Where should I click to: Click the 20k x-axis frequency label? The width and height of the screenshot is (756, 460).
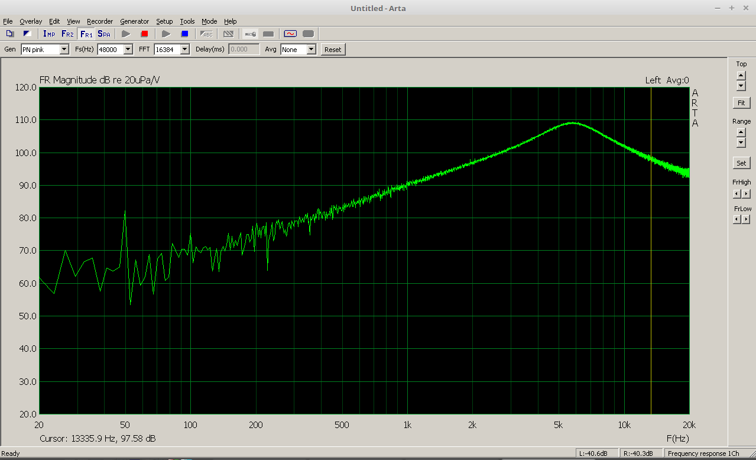click(689, 425)
